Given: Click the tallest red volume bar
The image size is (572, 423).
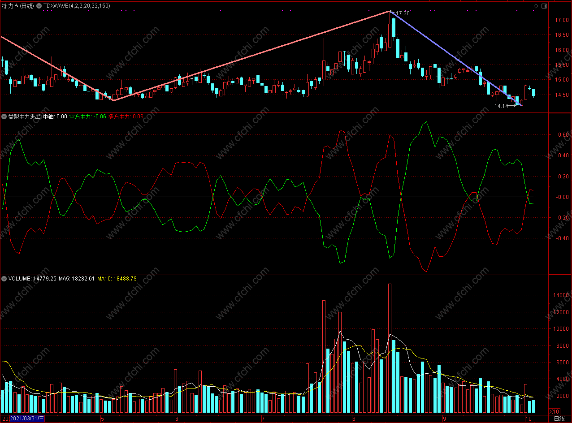Looking at the screenshot, I should [x=390, y=348].
